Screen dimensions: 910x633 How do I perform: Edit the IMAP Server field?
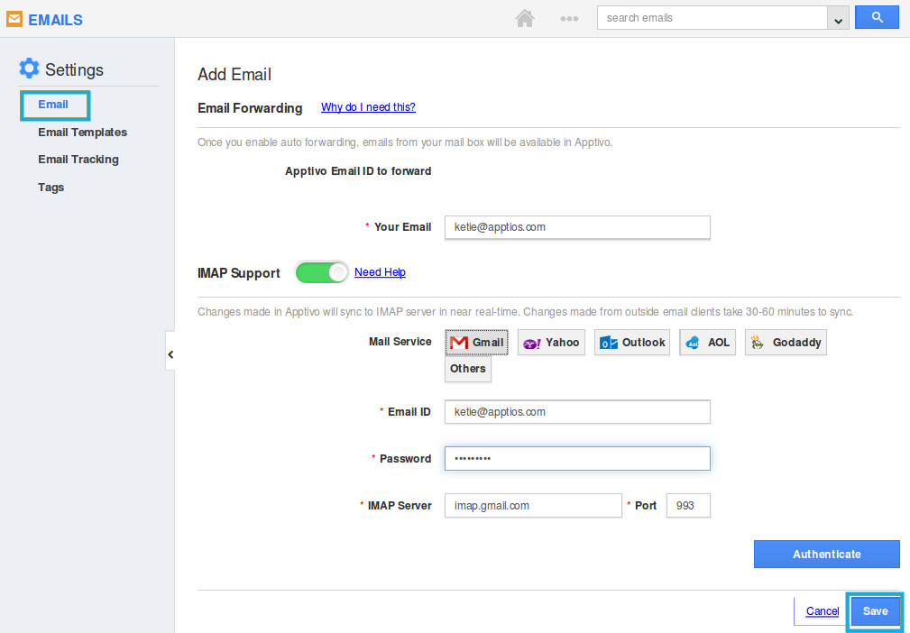(x=532, y=505)
